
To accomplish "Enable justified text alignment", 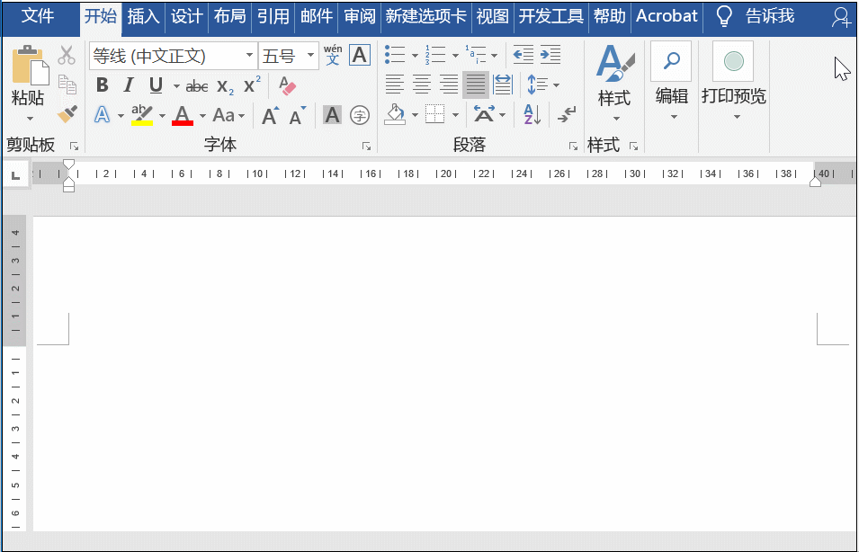I will [475, 85].
